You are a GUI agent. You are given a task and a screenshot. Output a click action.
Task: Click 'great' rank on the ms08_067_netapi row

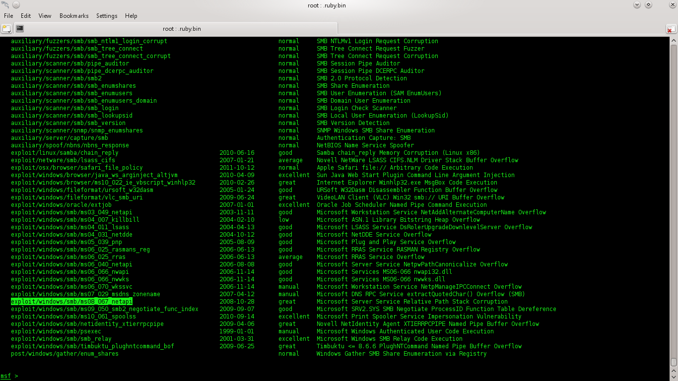pyautogui.click(x=287, y=302)
